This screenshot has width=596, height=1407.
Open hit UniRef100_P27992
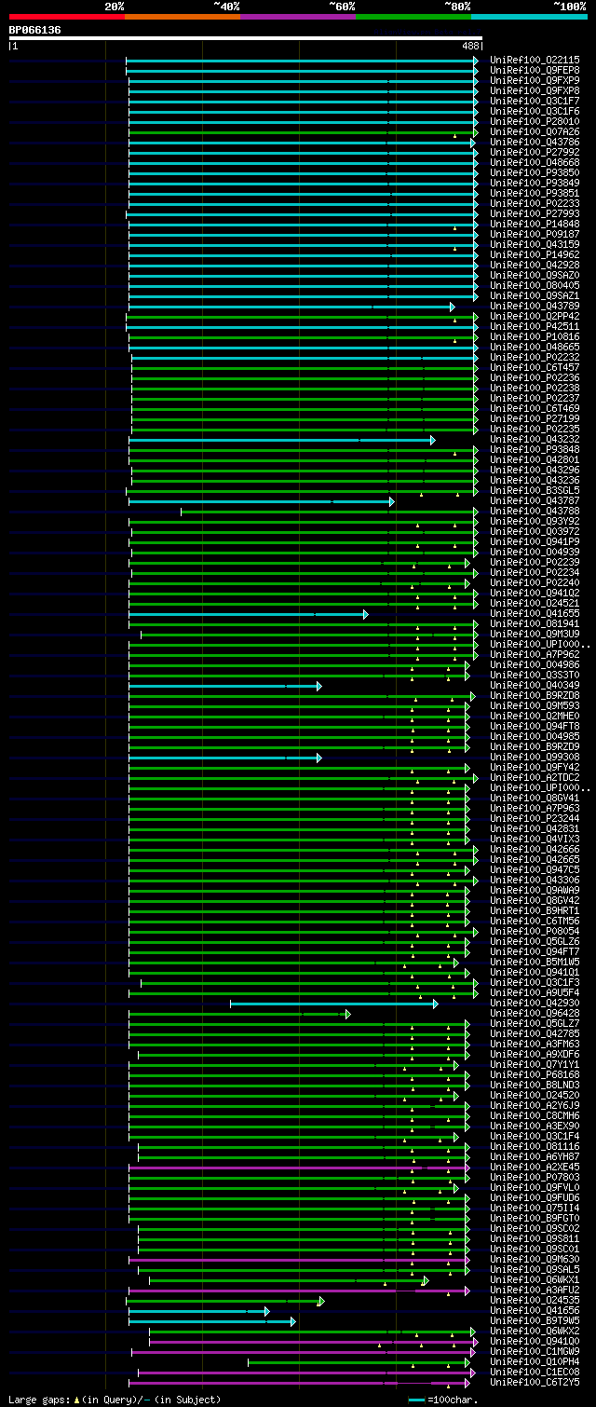click(x=535, y=153)
